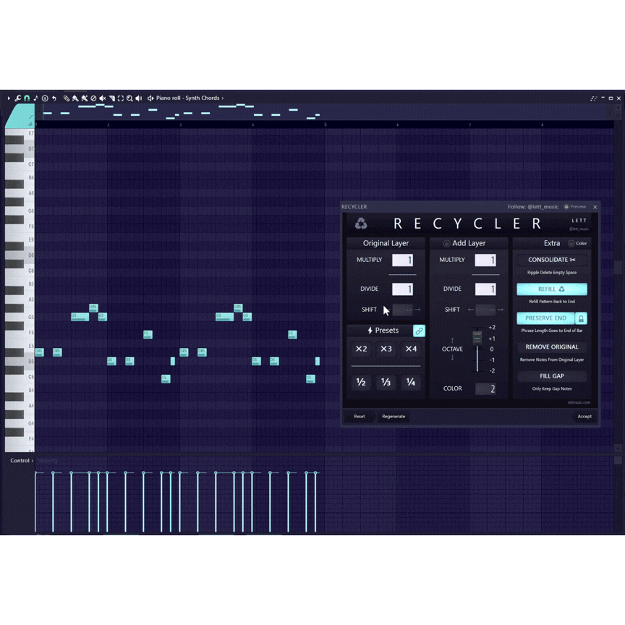
Task: Toggle the REFILL button
Action: 552,289
